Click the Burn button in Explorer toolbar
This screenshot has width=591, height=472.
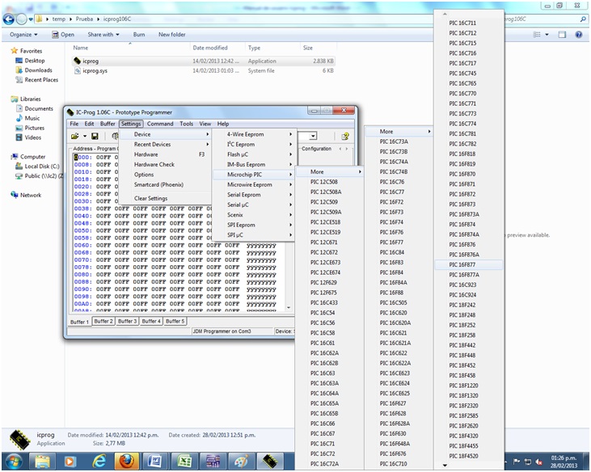pyautogui.click(x=139, y=35)
